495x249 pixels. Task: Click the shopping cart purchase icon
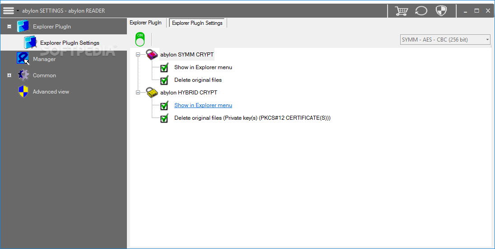[x=401, y=11]
